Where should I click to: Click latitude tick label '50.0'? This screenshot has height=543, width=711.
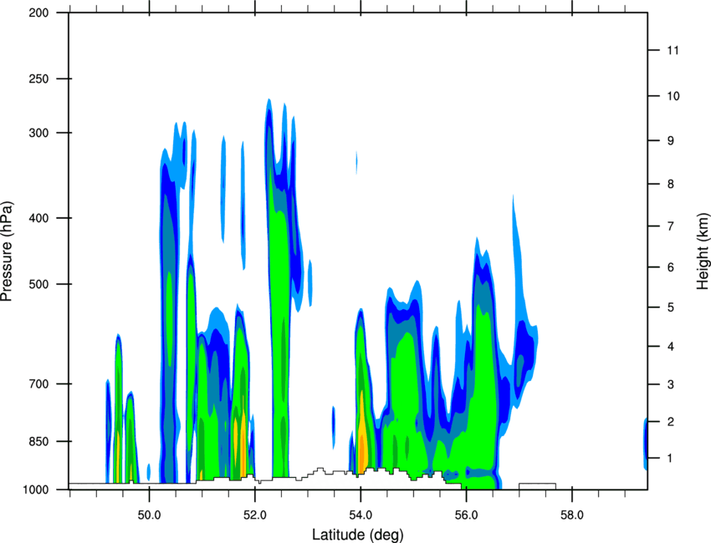coord(149,515)
